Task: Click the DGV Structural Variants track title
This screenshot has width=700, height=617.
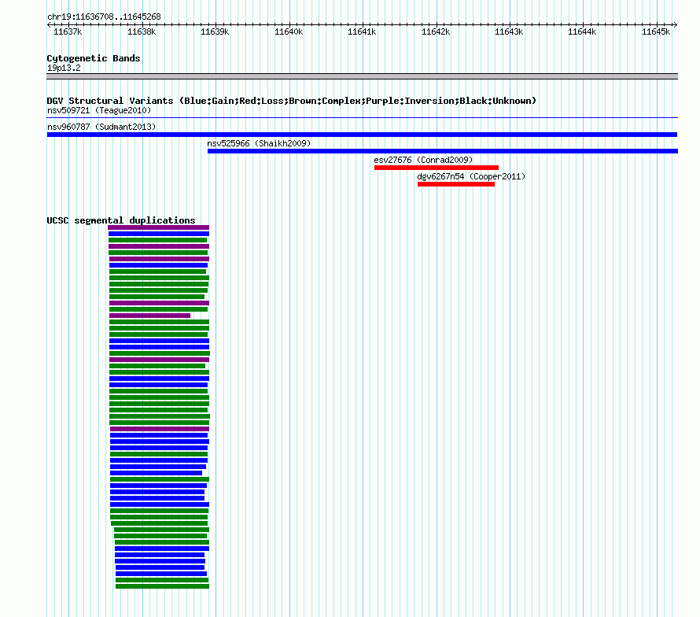Action: pyautogui.click(x=291, y=101)
